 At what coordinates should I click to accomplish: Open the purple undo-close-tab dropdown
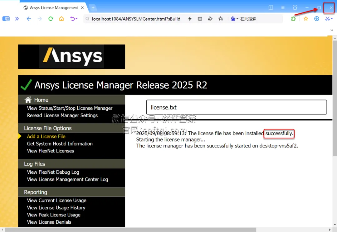coord(74,19)
